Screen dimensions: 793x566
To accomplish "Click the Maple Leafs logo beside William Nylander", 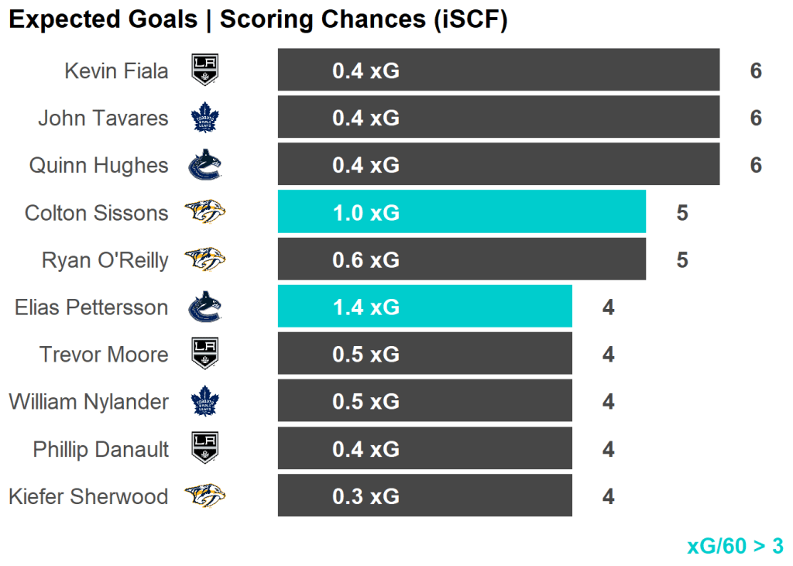I will tap(205, 401).
